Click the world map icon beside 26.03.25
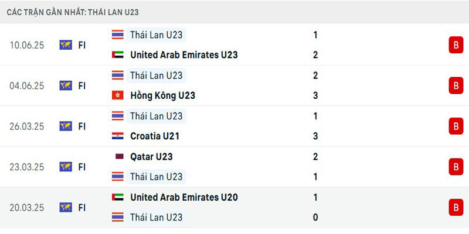This screenshot has height=234, width=469. click(66, 126)
